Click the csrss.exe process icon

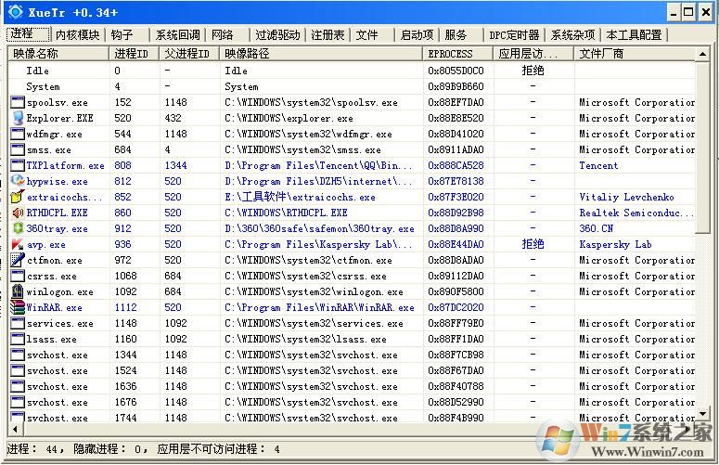pos(18,276)
